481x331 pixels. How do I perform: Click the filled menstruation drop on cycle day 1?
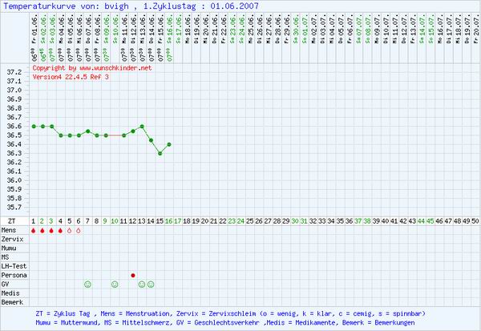pos(34,231)
